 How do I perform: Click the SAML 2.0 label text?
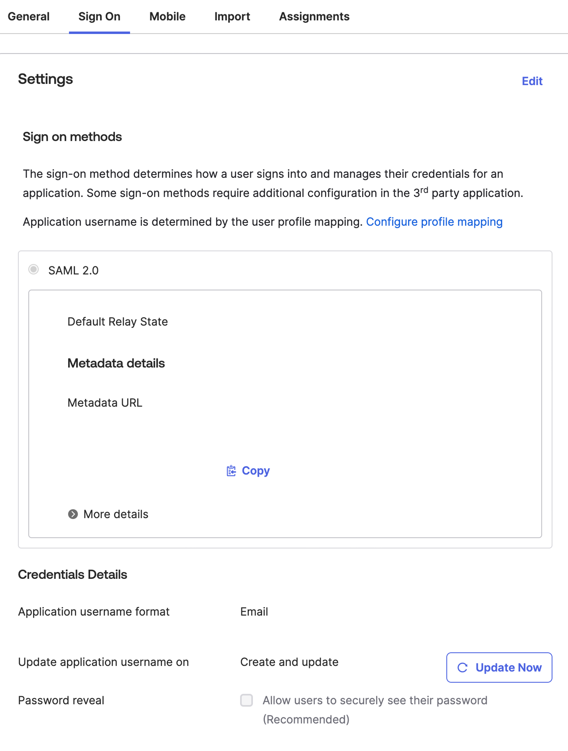[x=73, y=270]
